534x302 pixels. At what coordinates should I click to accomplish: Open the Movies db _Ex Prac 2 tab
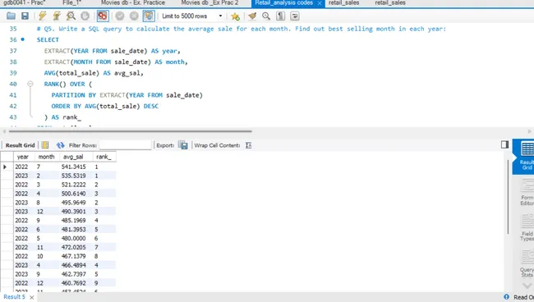pos(209,2)
